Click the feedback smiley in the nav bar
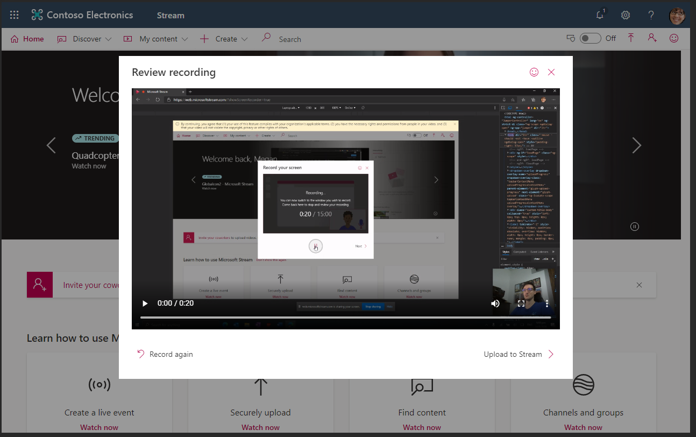Screen dimensions: 696x437 point(673,38)
